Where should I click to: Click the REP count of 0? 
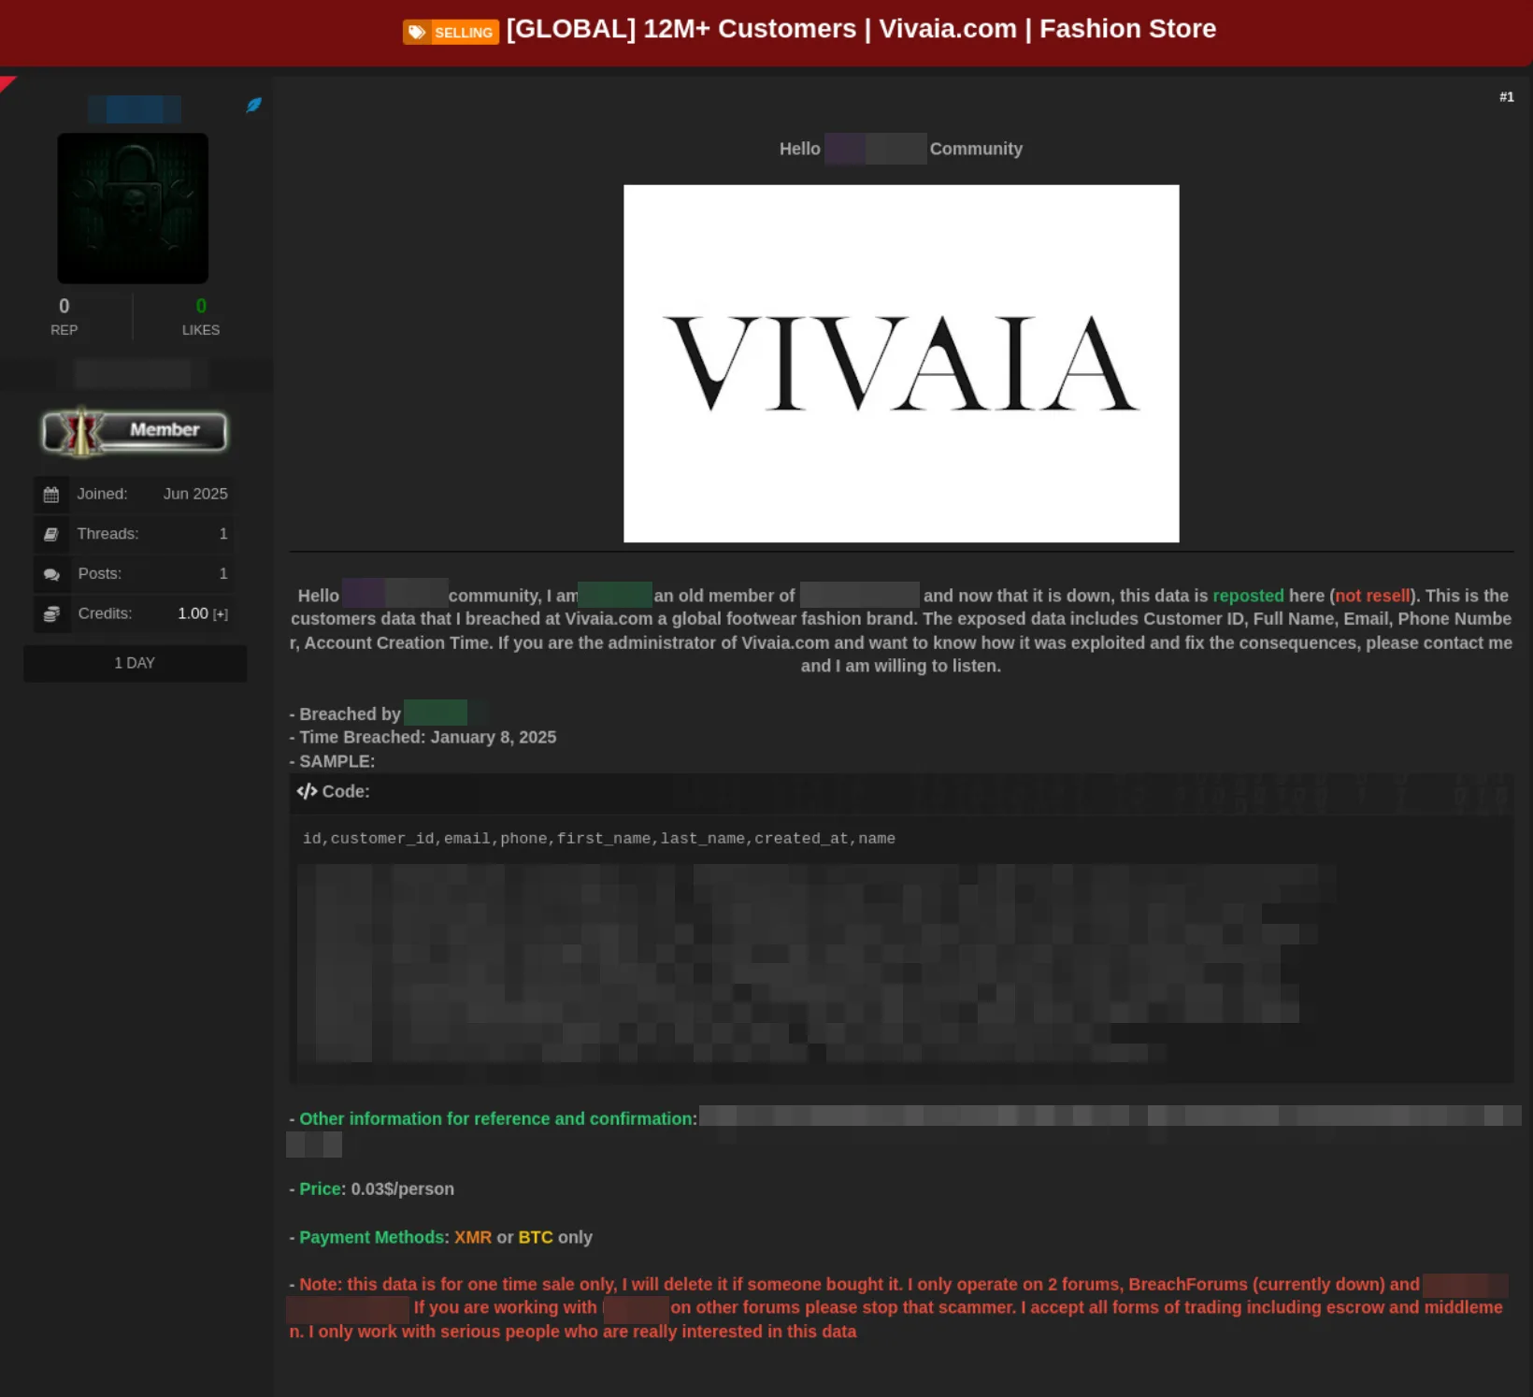tap(64, 306)
